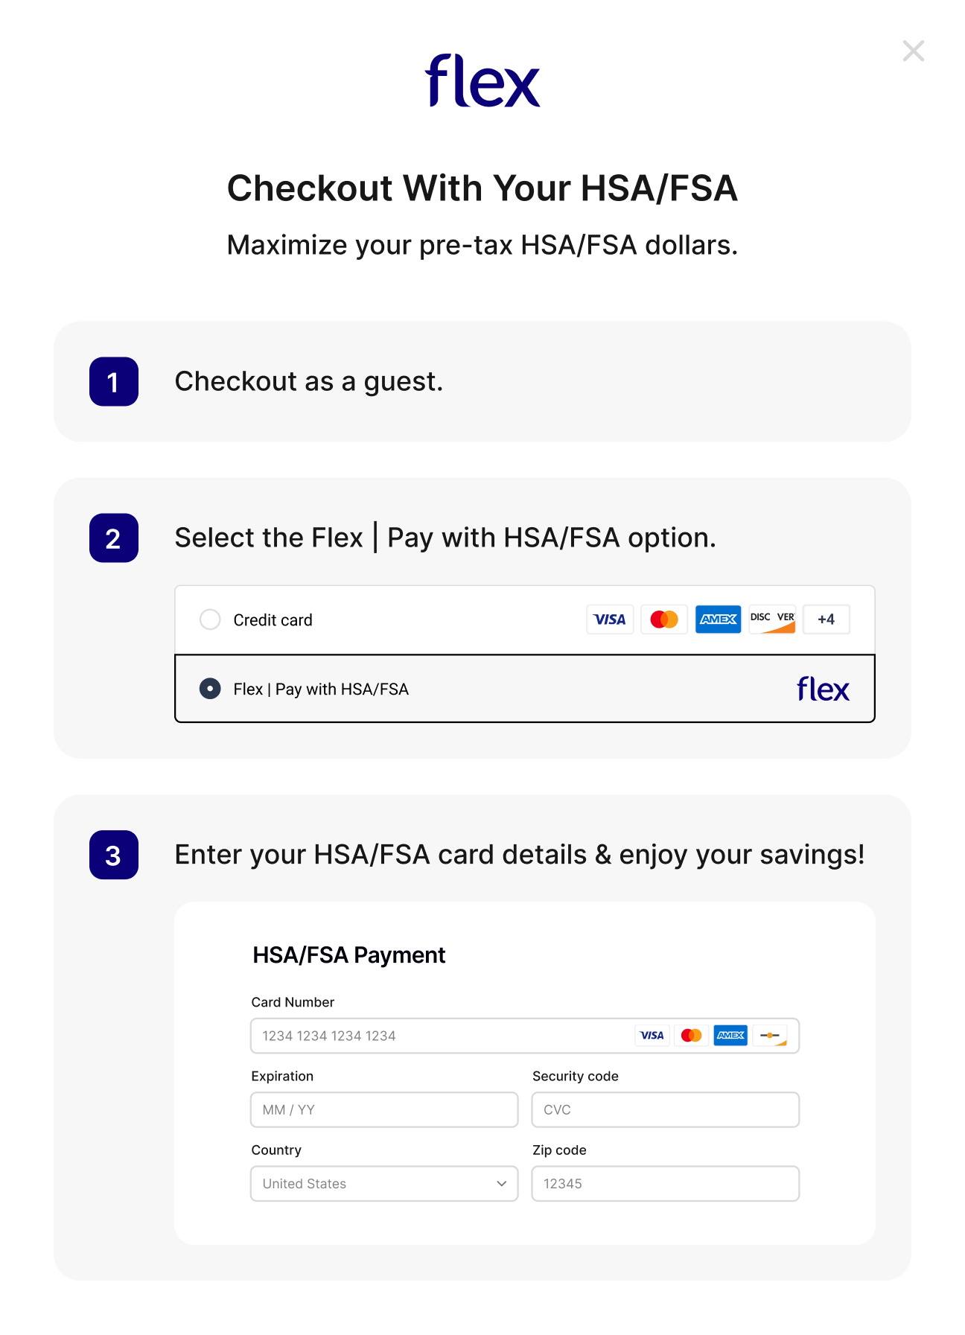
Task: Click the Visa icon inside Card Number field
Action: (x=652, y=1036)
